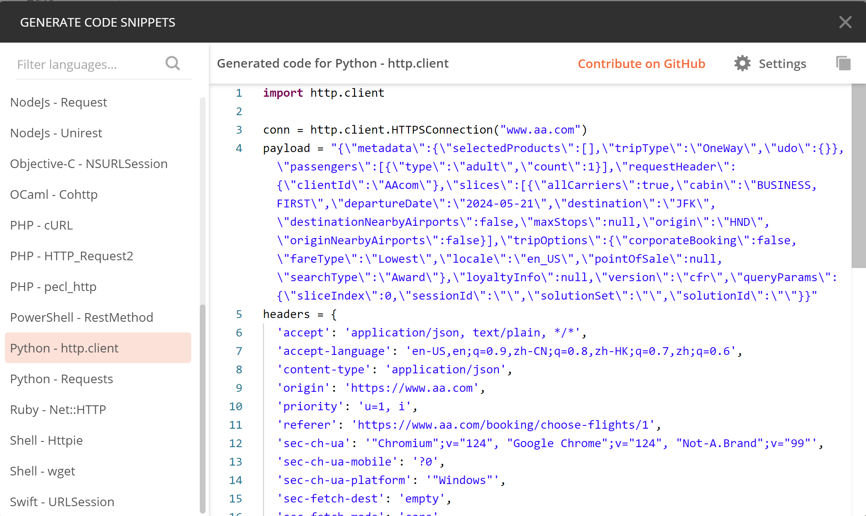Screen dimensions: 866x516
Task: Click the 'Generated code for Python - http.client' heading
Action: point(333,64)
